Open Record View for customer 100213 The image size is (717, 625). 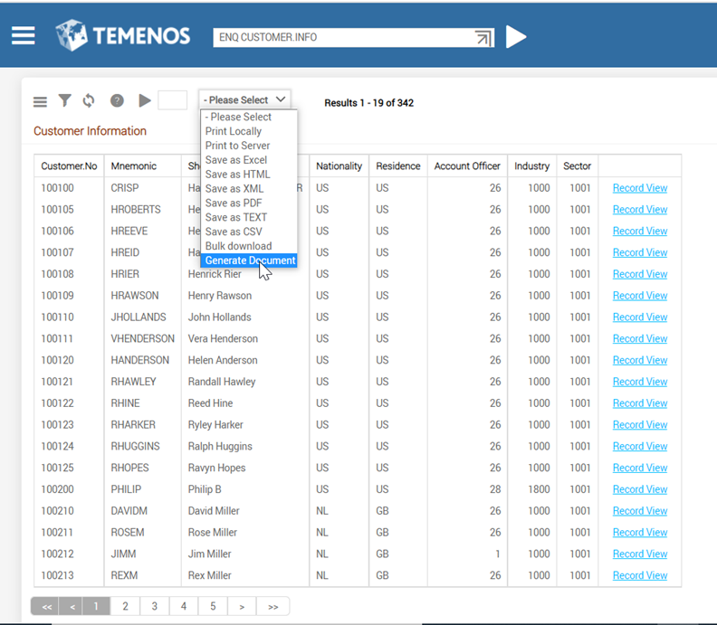point(639,575)
